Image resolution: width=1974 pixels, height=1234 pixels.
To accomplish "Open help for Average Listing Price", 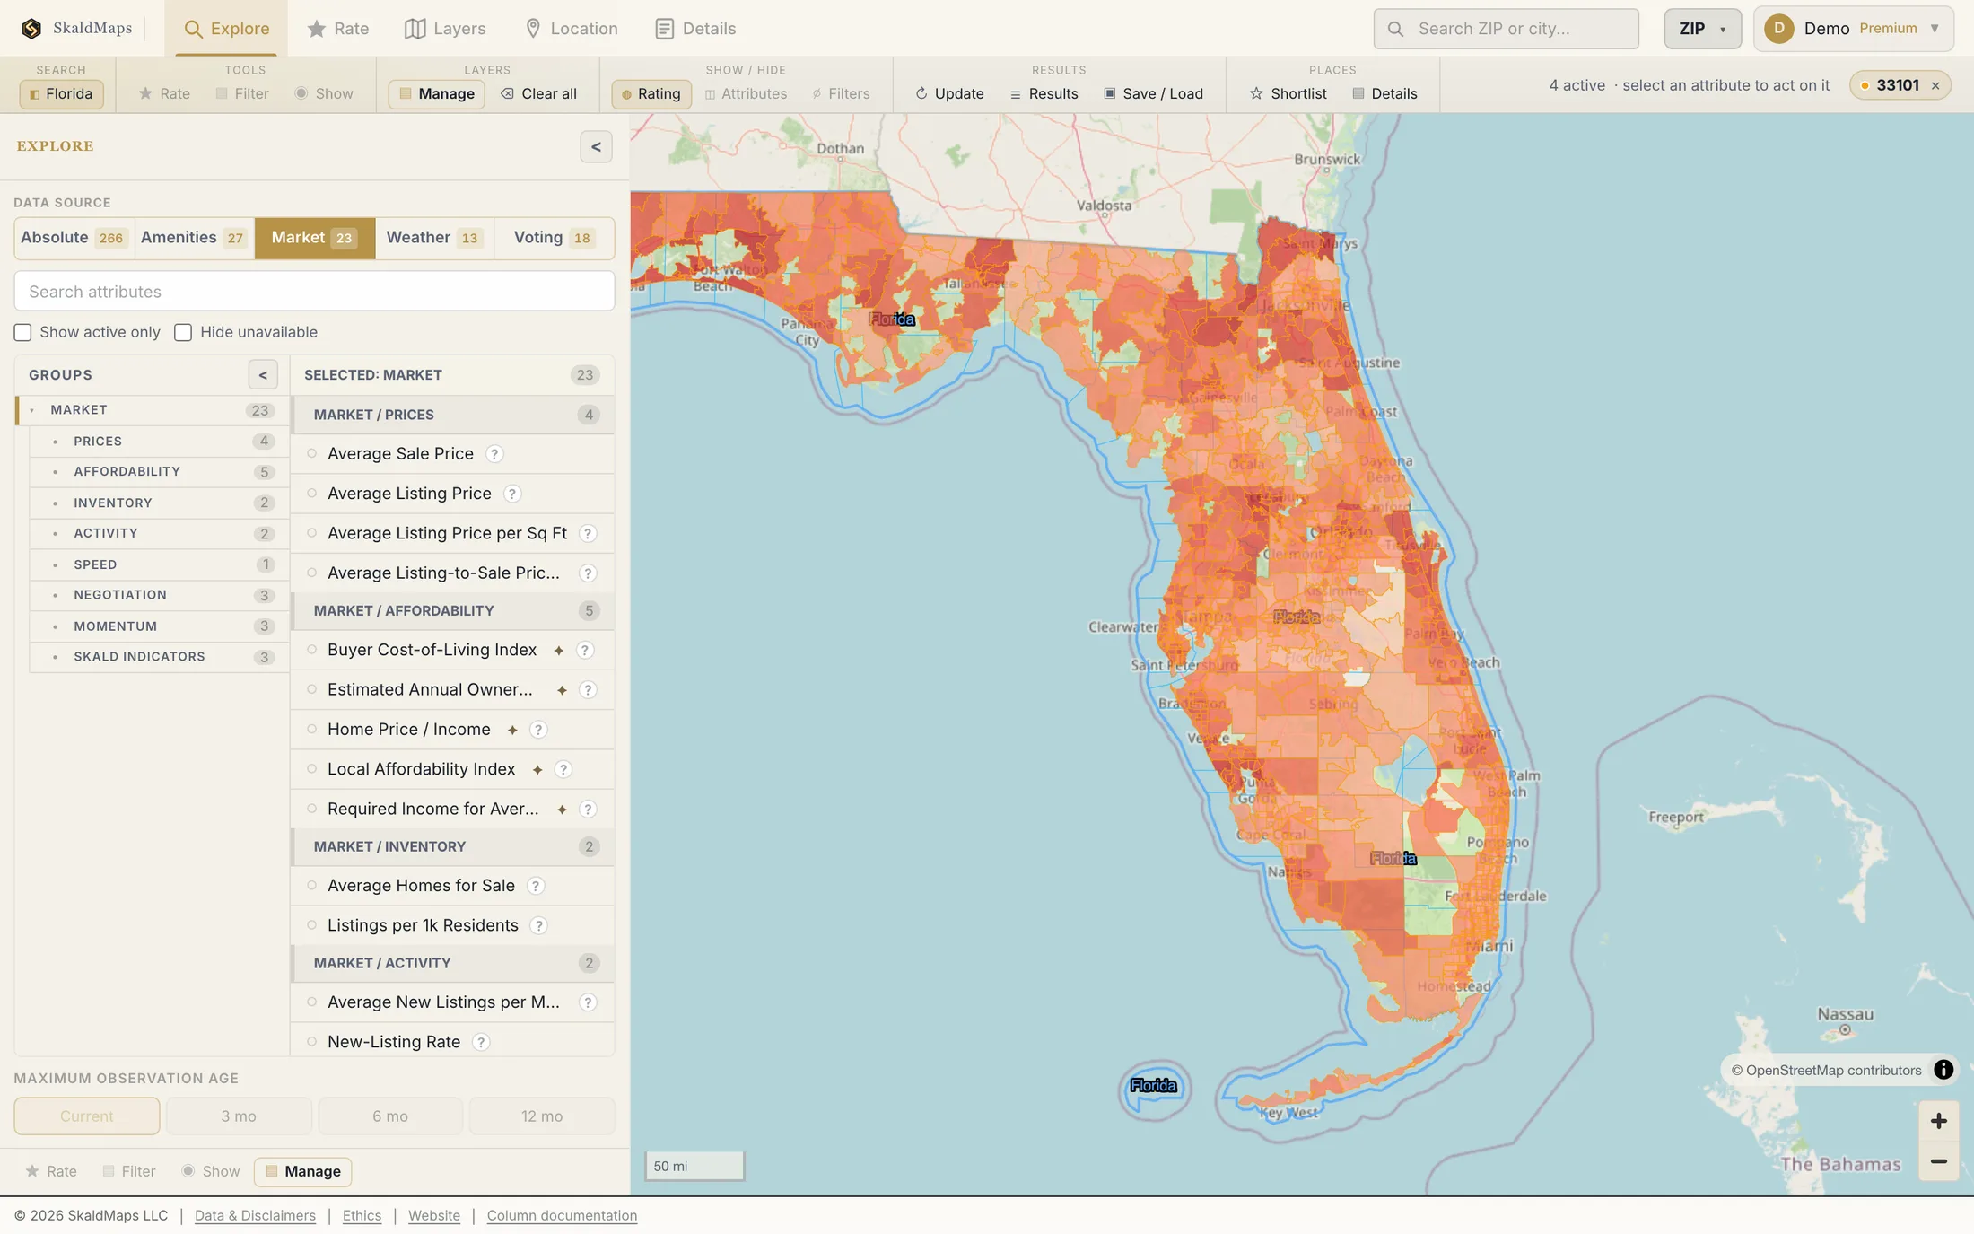I will click(512, 494).
